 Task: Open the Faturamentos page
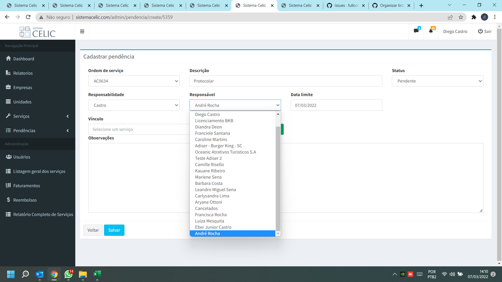26,185
